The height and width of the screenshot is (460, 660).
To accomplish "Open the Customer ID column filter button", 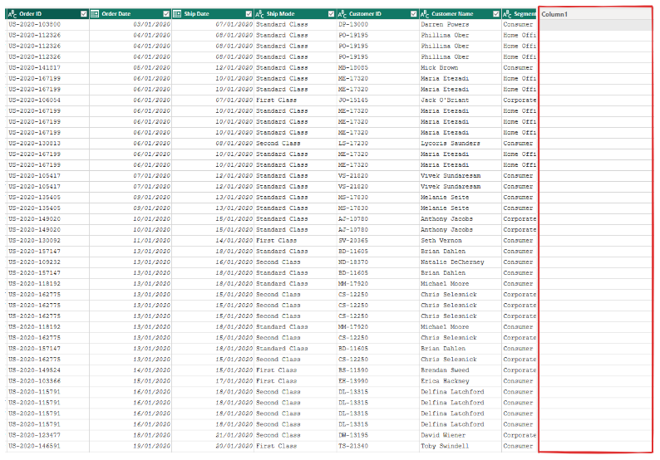I will coord(414,14).
